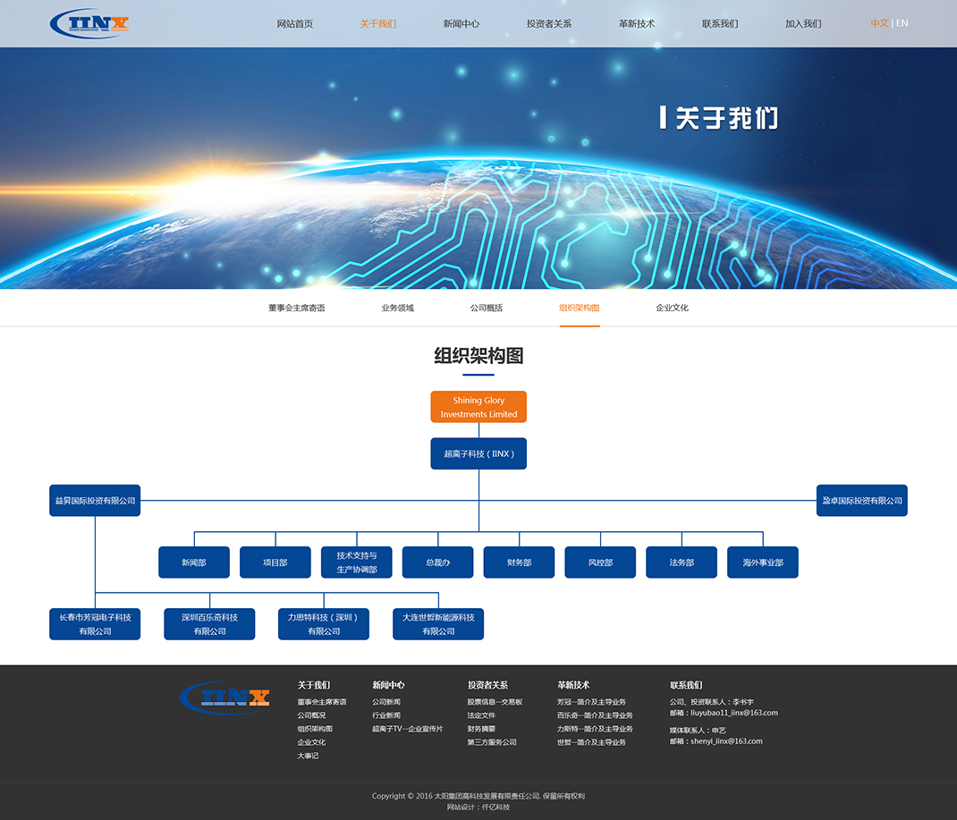Click the 海外事业部 department box
Screen dimensions: 957x820
pos(762,562)
